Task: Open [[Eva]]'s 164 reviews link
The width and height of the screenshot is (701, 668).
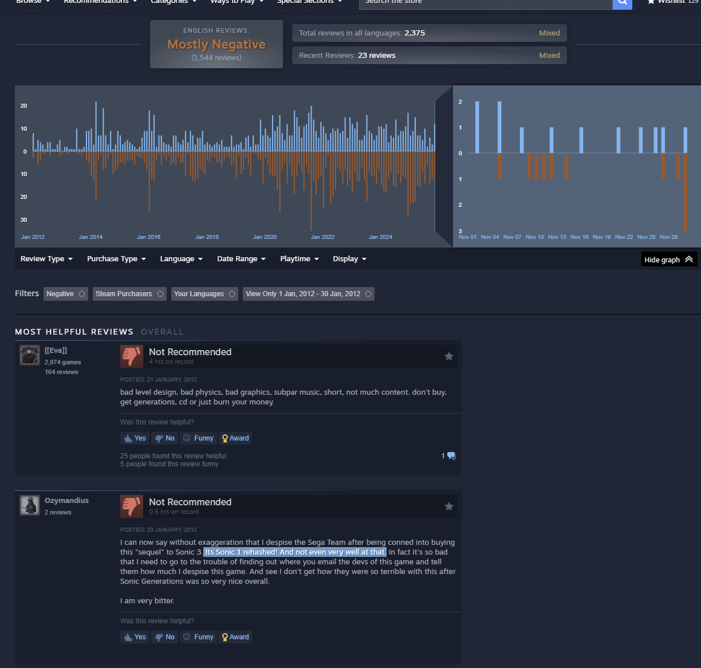Action: [61, 372]
